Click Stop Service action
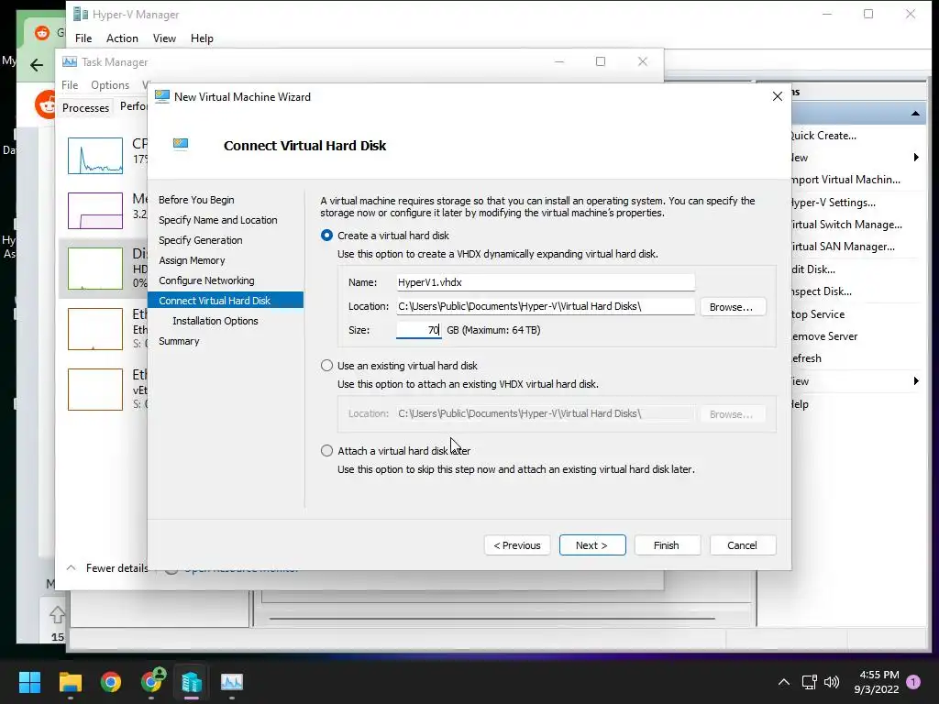The width and height of the screenshot is (939, 704). pyautogui.click(x=818, y=314)
